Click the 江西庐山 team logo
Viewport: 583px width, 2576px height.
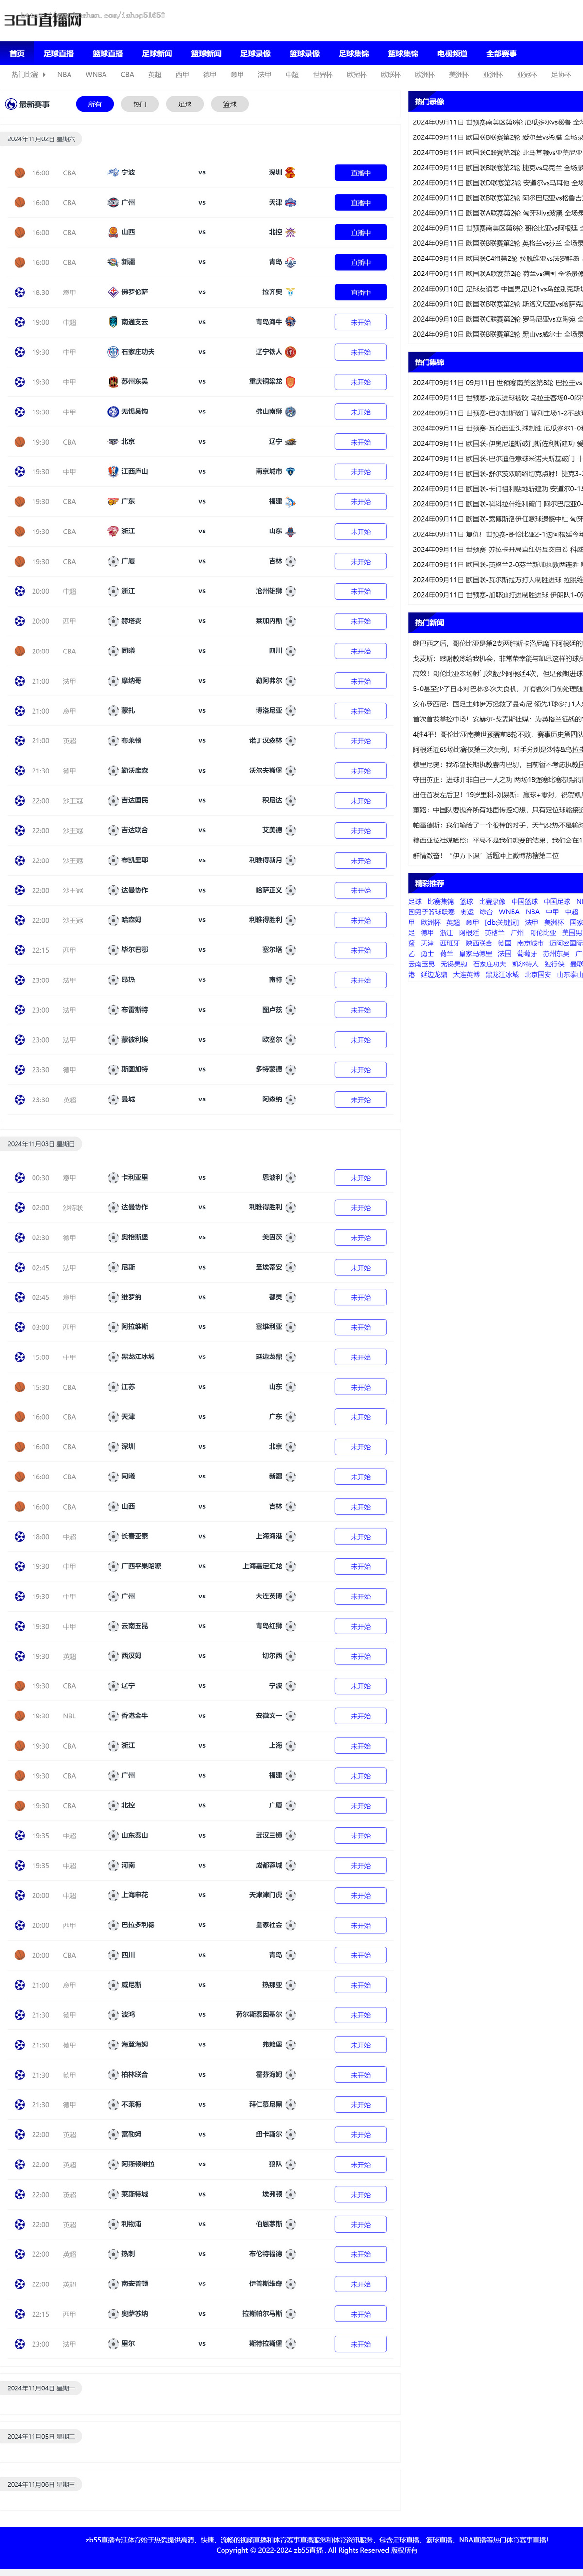pos(113,471)
